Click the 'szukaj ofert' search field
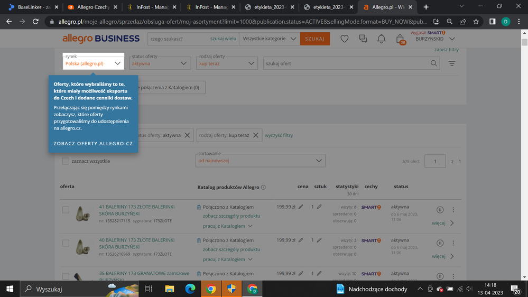 pos(346,63)
